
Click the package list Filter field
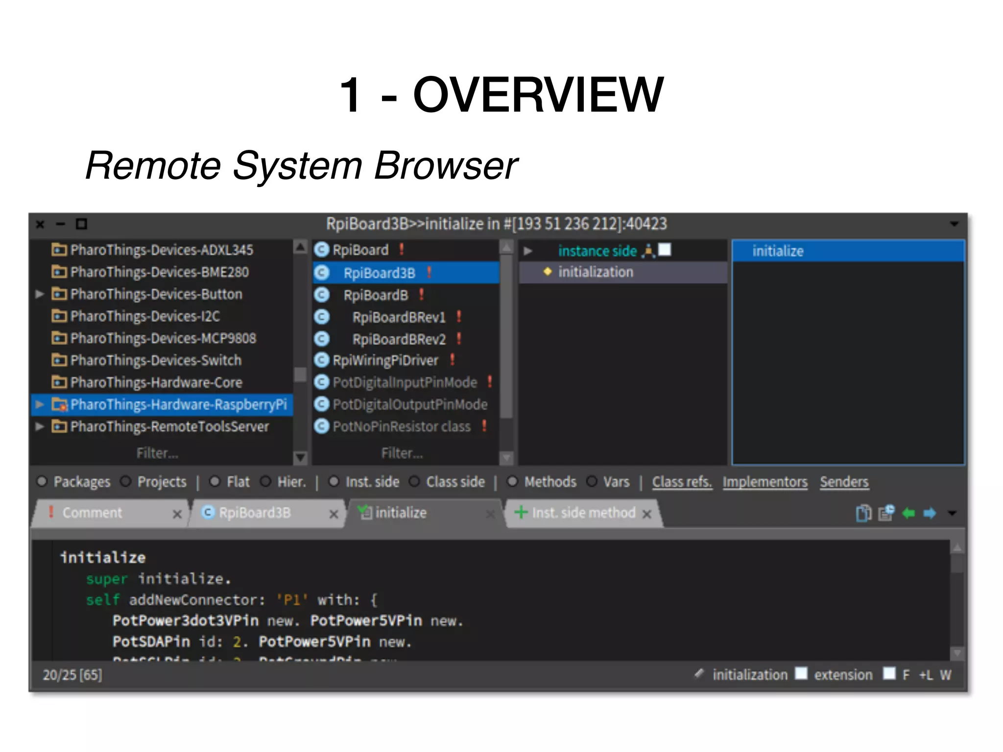coord(158,453)
